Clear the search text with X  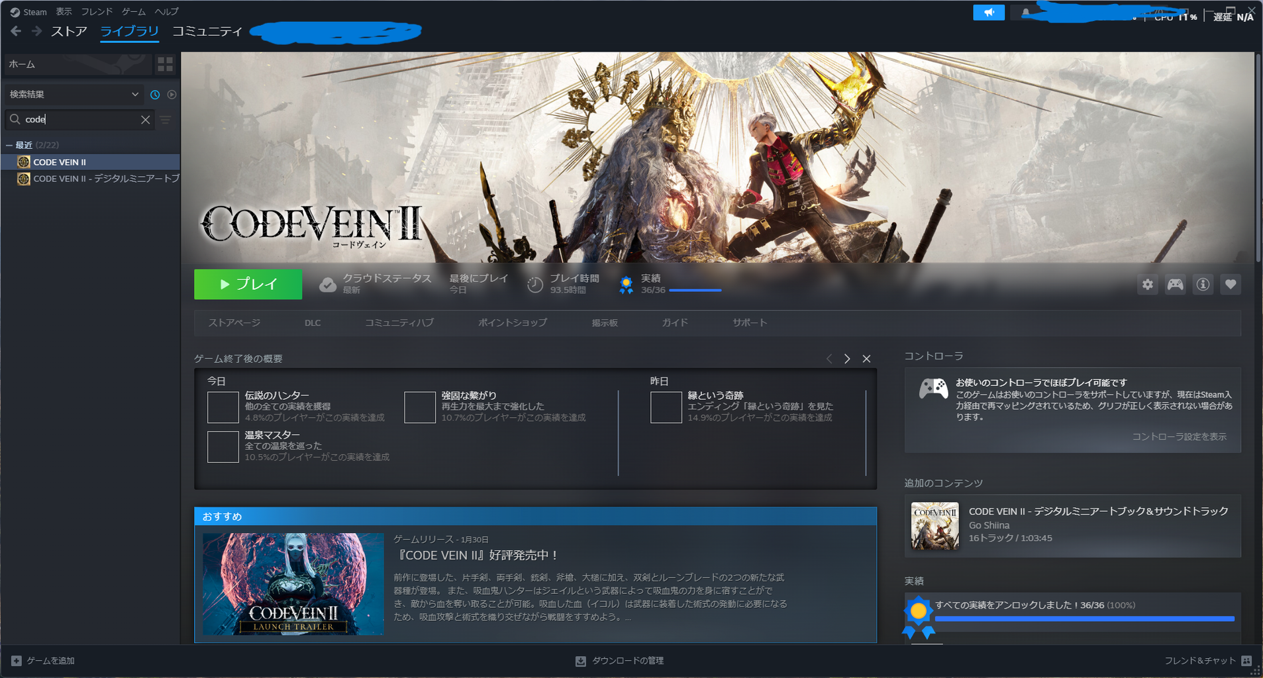click(x=146, y=120)
